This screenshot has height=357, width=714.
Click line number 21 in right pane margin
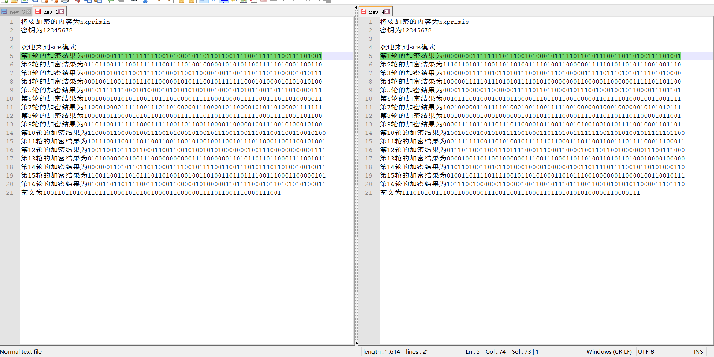[369, 193]
